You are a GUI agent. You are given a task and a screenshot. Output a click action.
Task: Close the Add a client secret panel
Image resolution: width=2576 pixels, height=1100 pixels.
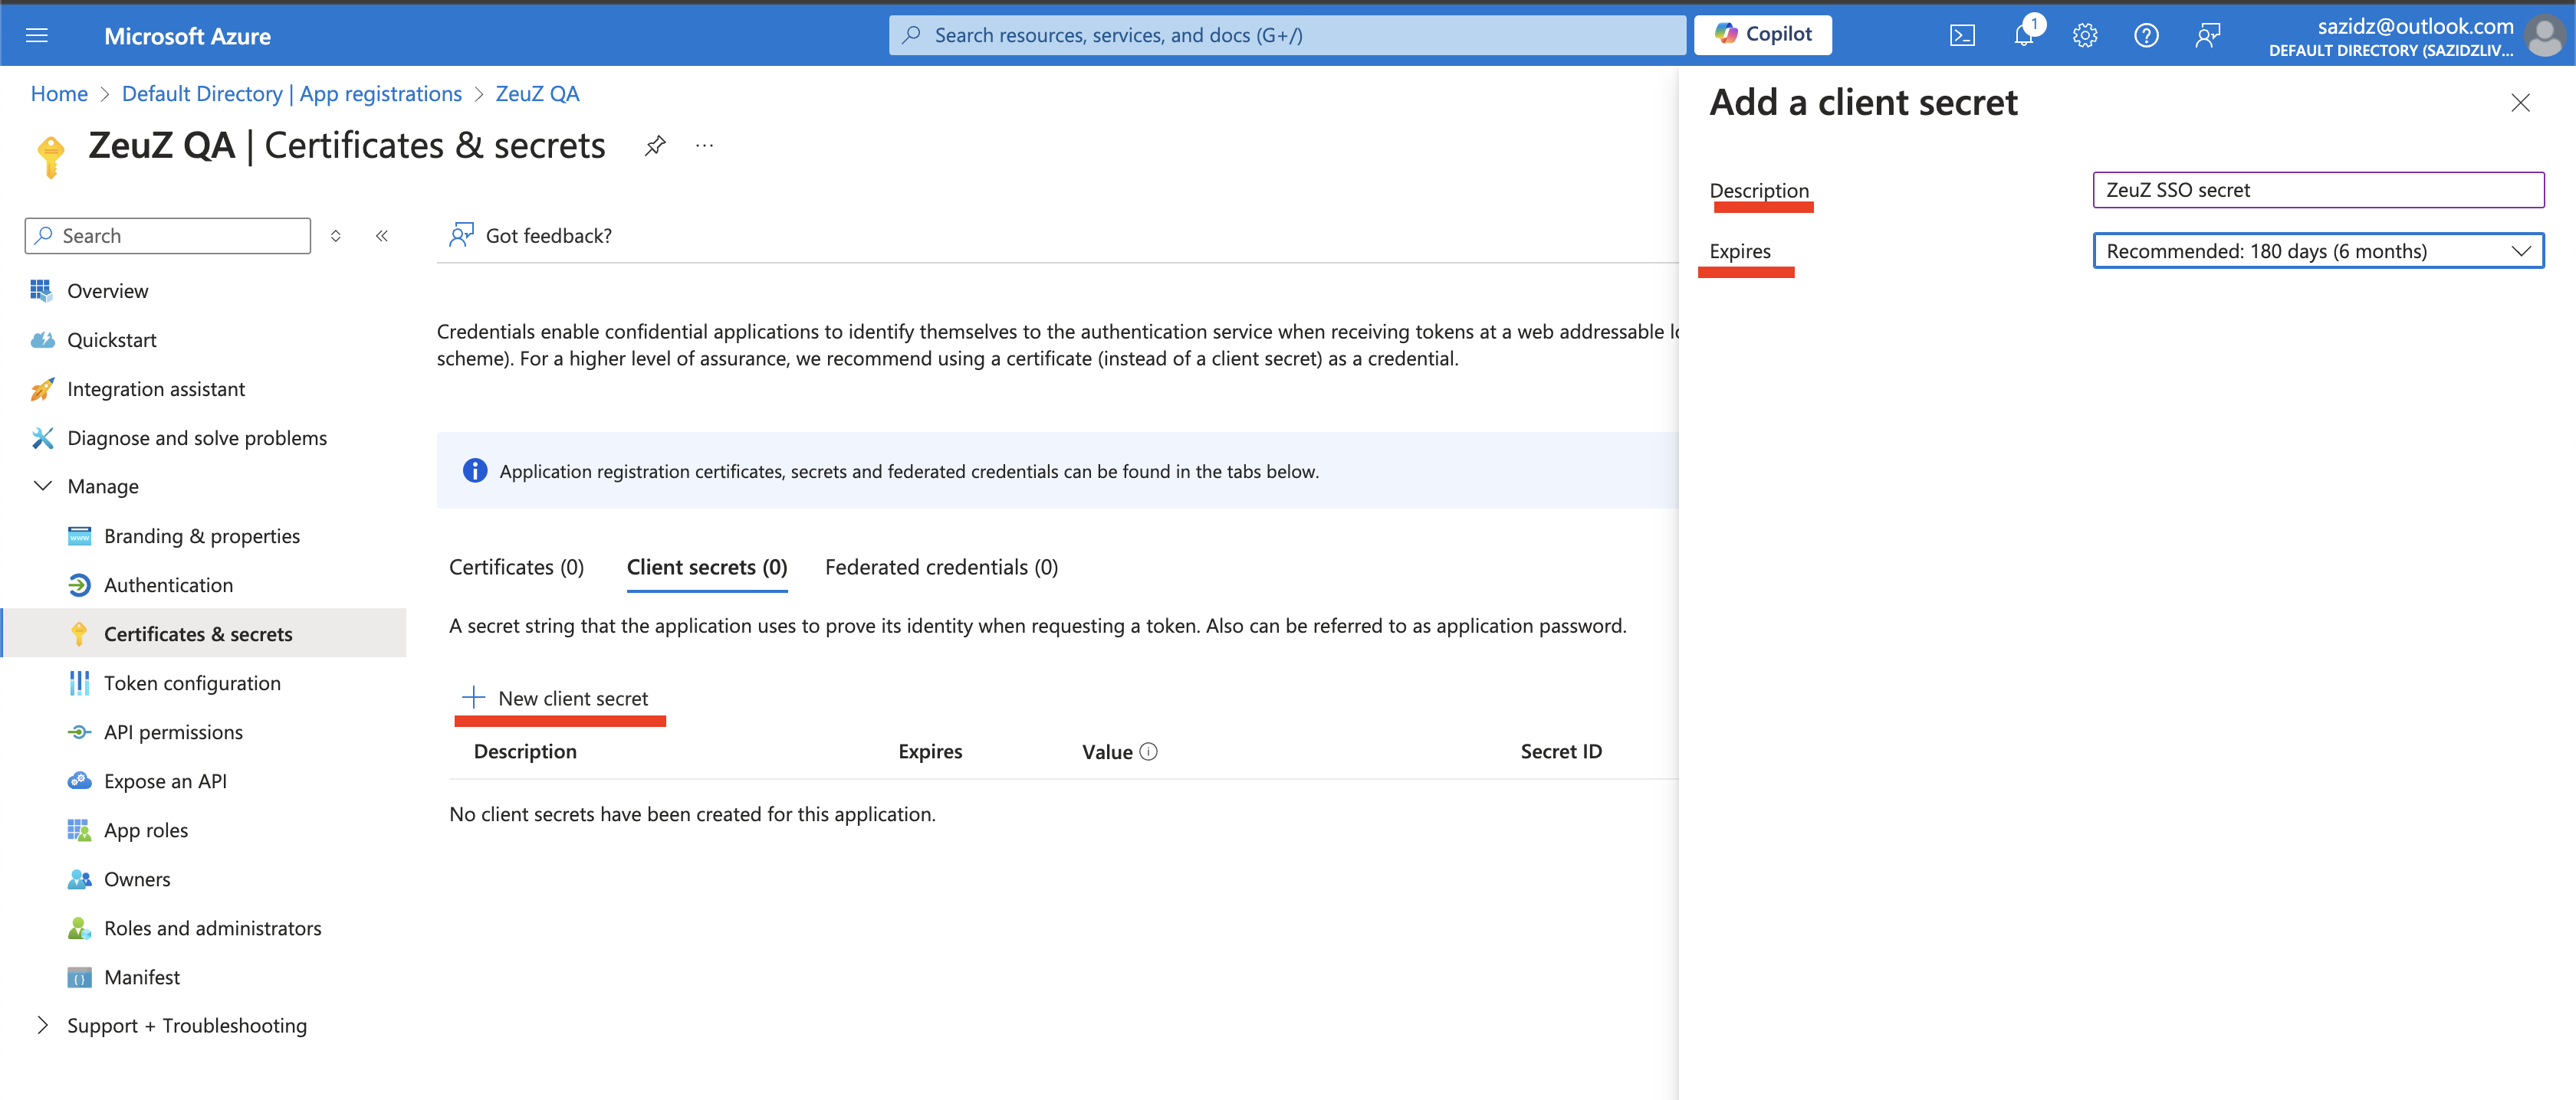click(x=2520, y=103)
